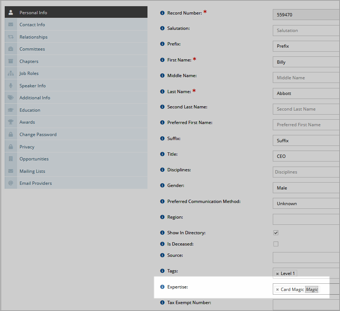The width and height of the screenshot is (340, 311).
Task: Click the info icon next to Expertise
Action: coord(162,287)
